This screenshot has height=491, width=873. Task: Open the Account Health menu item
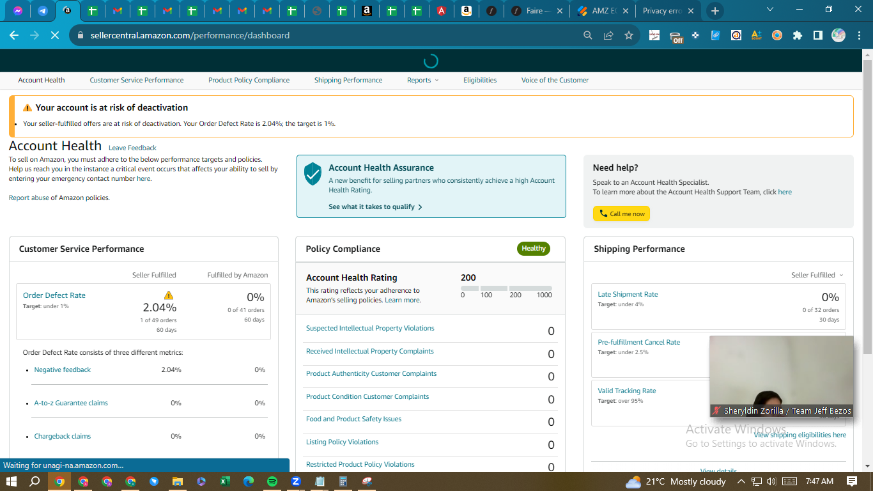click(42, 80)
